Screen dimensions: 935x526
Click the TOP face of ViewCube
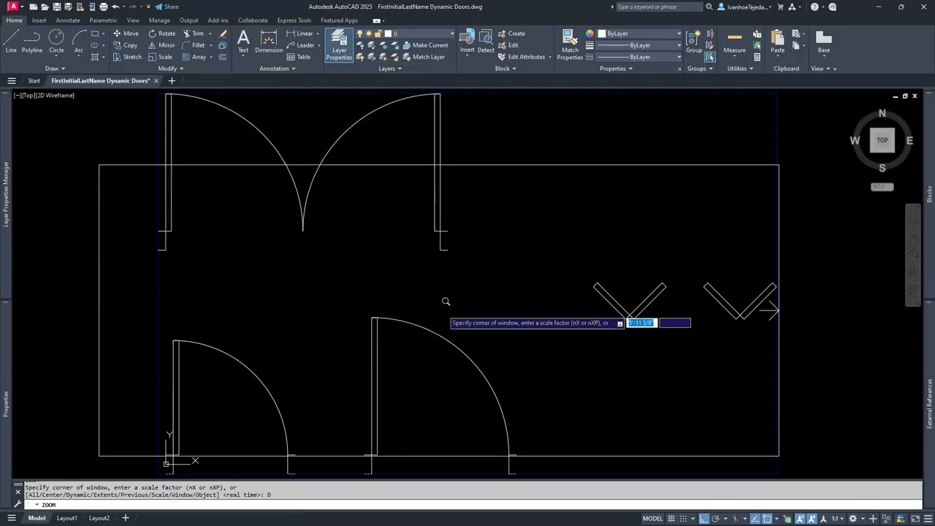pyautogui.click(x=882, y=140)
